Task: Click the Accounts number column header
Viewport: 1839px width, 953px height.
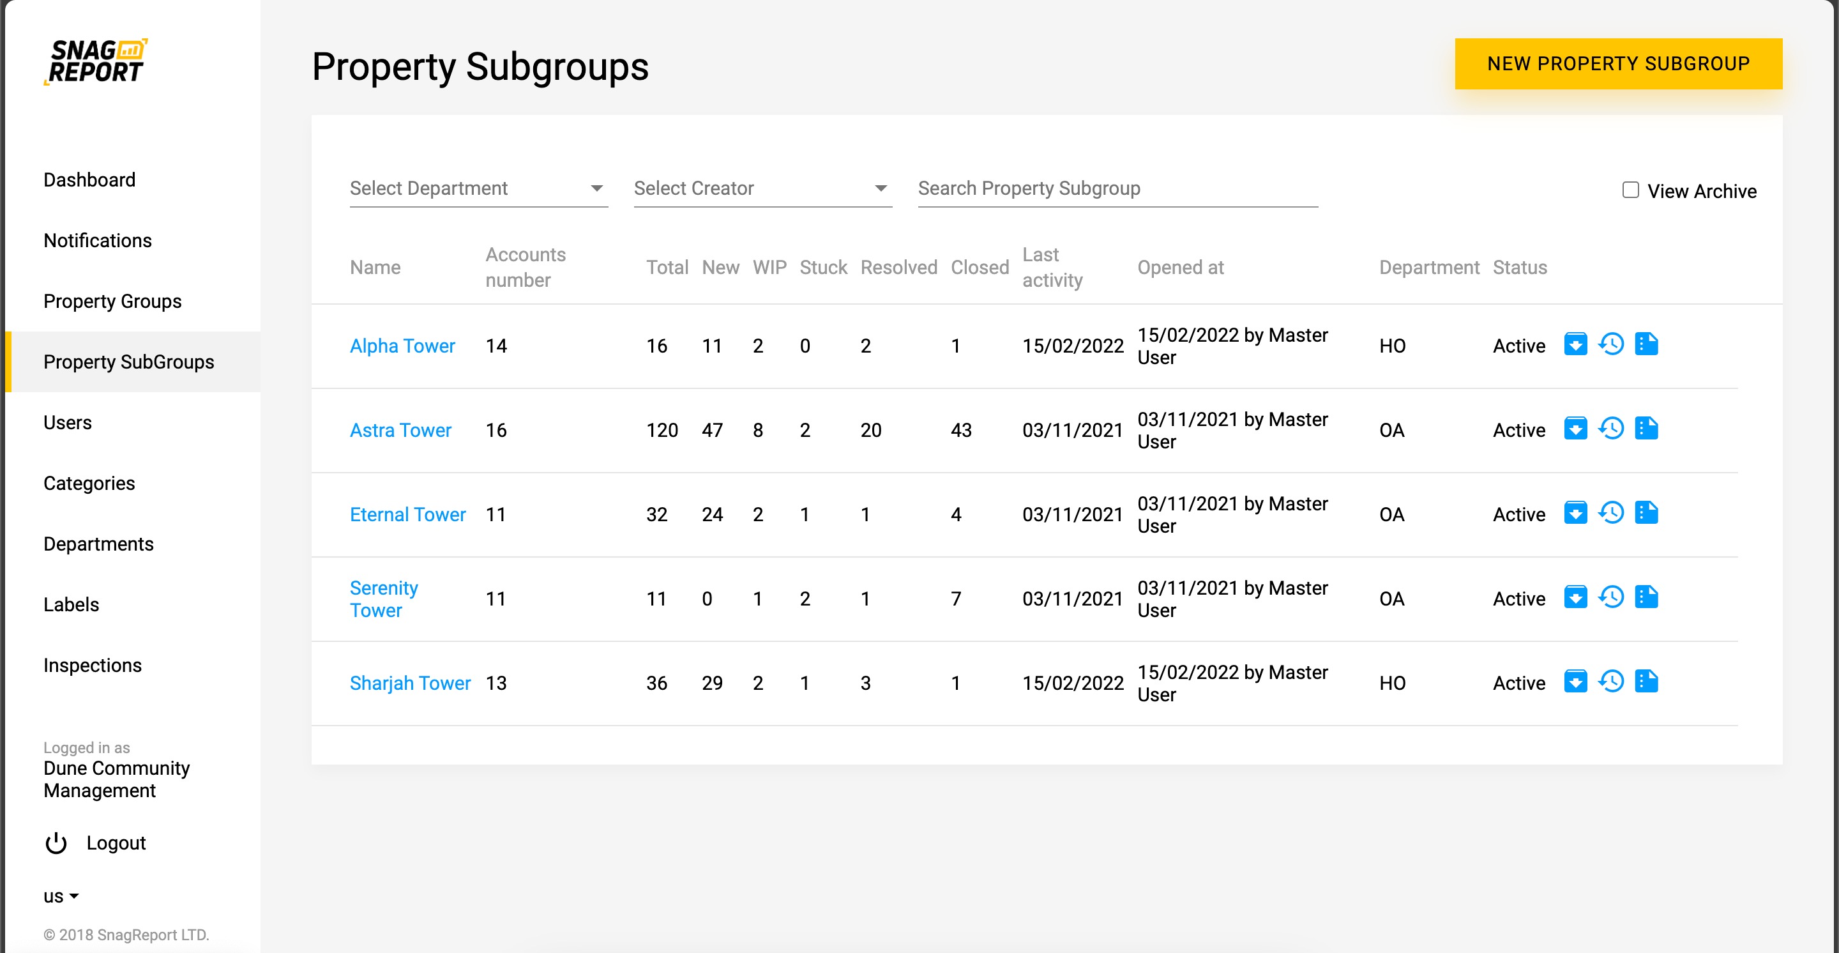Action: (x=526, y=267)
